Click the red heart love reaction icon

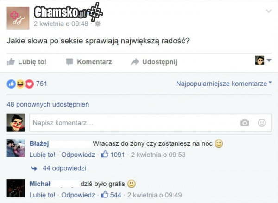coord(30,84)
